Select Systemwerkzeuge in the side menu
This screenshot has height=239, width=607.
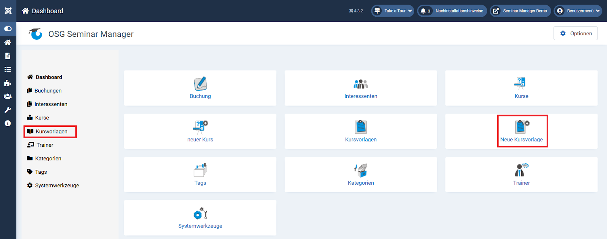coord(53,185)
